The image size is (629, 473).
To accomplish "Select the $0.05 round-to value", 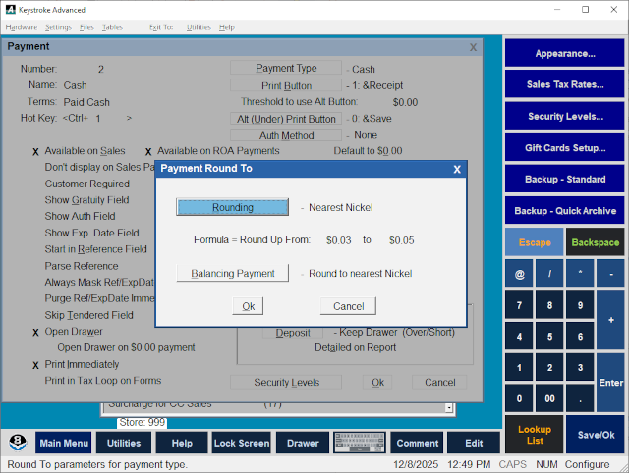I will click(x=402, y=240).
